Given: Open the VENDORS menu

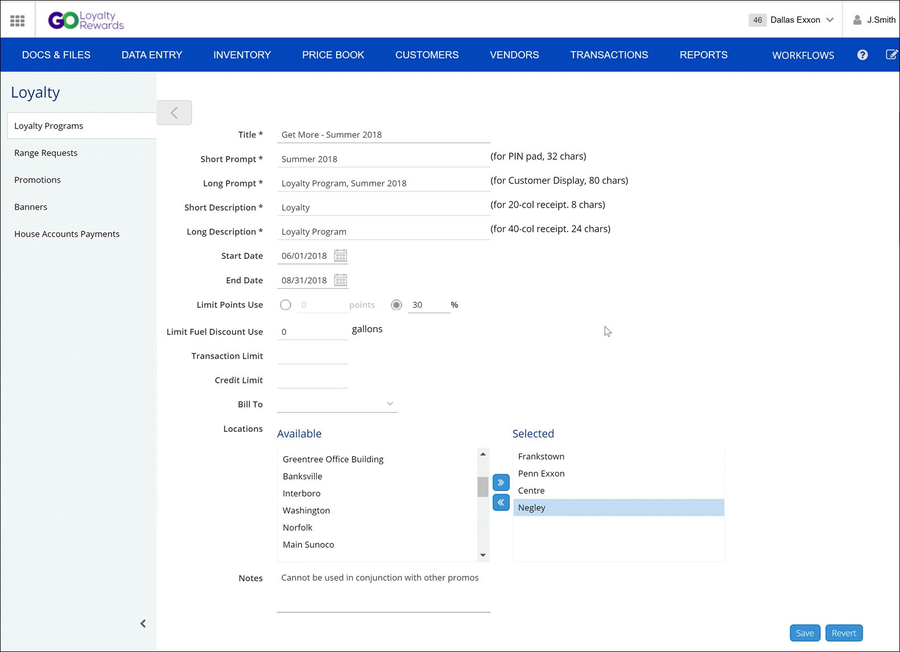Looking at the screenshot, I should (x=515, y=55).
